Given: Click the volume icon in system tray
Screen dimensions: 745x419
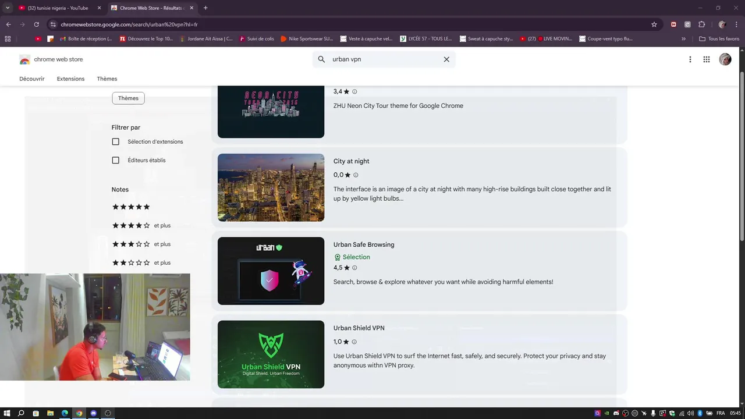Looking at the screenshot, I should 691,413.
